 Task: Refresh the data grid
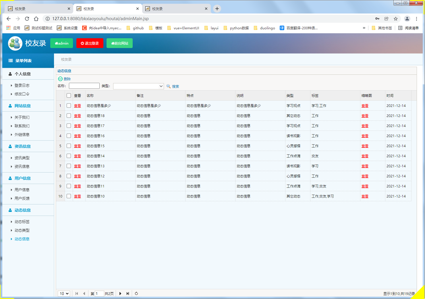[136, 294]
